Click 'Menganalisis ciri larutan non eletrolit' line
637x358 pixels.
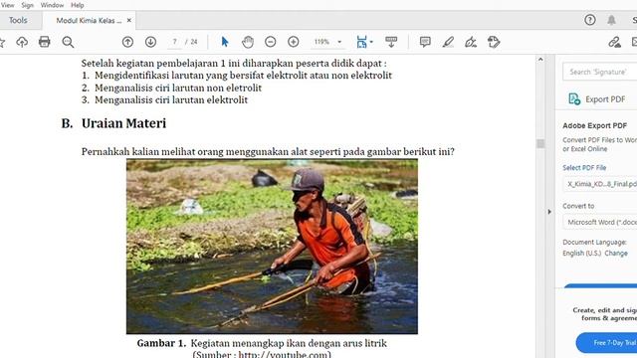pos(178,88)
